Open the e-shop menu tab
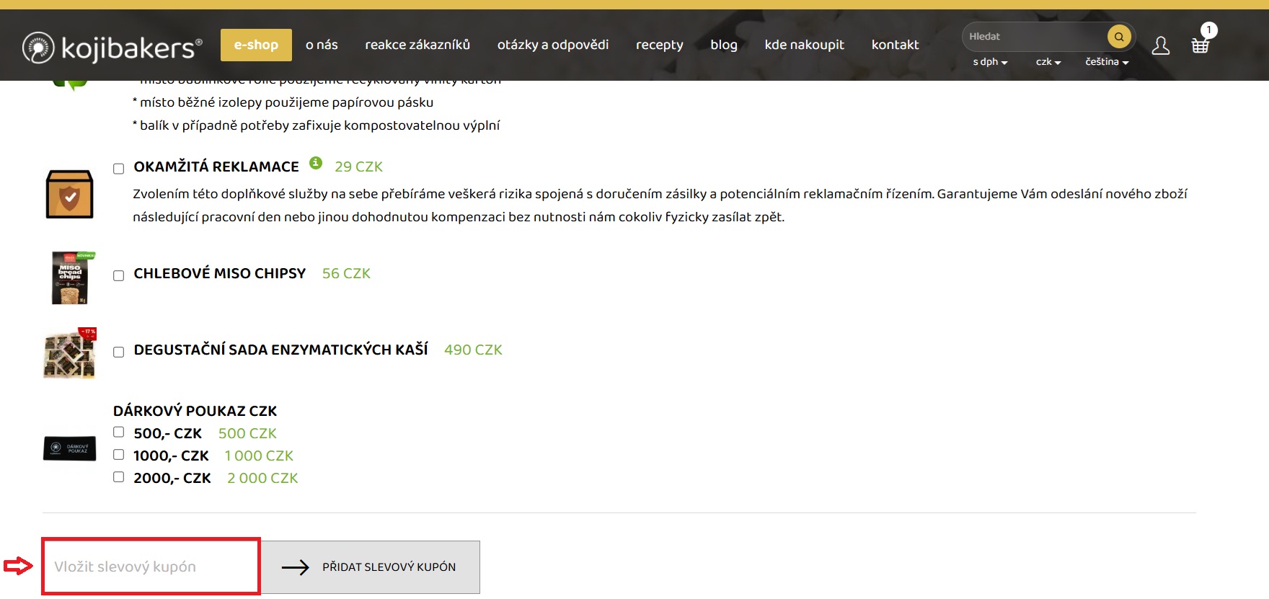This screenshot has width=1269, height=599. tap(256, 45)
